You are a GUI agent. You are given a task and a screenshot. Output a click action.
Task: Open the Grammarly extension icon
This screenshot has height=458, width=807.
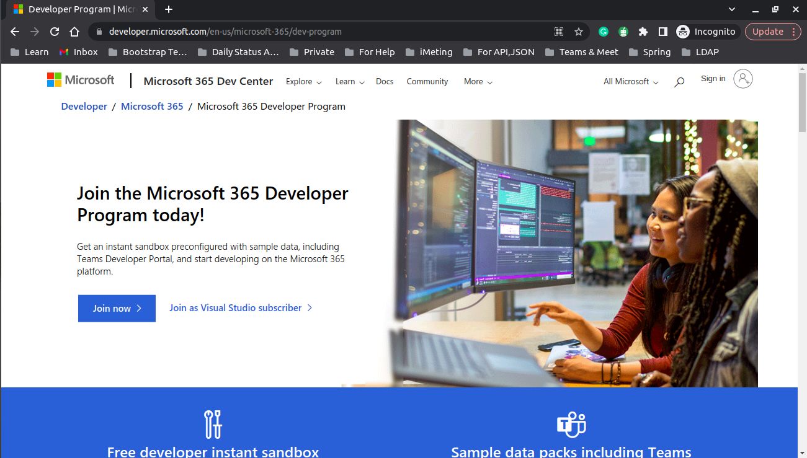click(604, 32)
